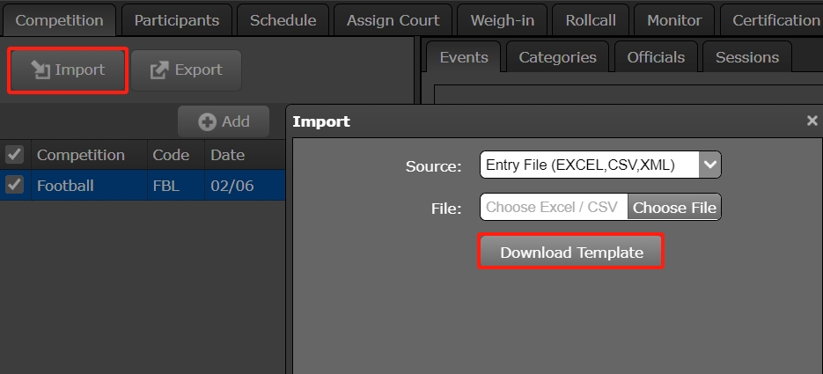823x374 pixels.
Task: Open the Schedule tab
Action: [283, 19]
